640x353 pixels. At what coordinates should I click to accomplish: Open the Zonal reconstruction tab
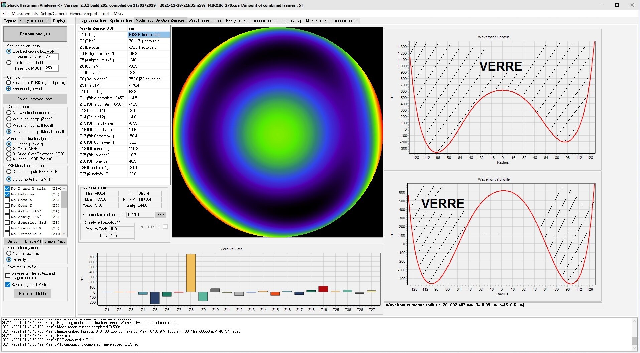click(206, 21)
